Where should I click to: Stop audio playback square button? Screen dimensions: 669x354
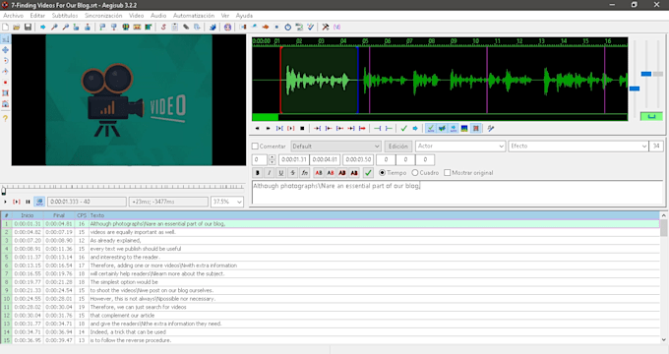[302, 129]
